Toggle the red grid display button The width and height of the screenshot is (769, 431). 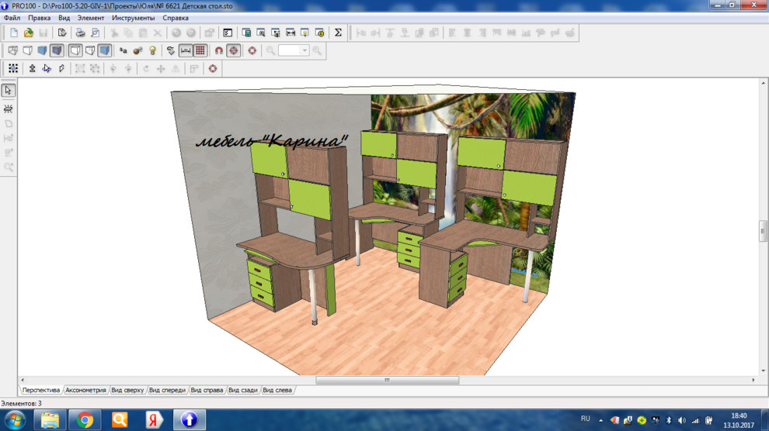pos(200,50)
